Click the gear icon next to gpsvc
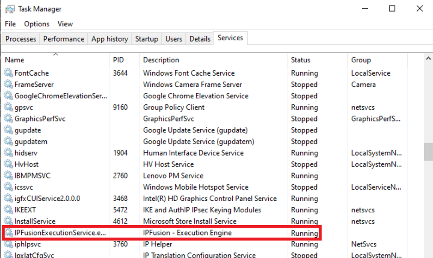The width and height of the screenshot is (433, 258). pos(8,107)
